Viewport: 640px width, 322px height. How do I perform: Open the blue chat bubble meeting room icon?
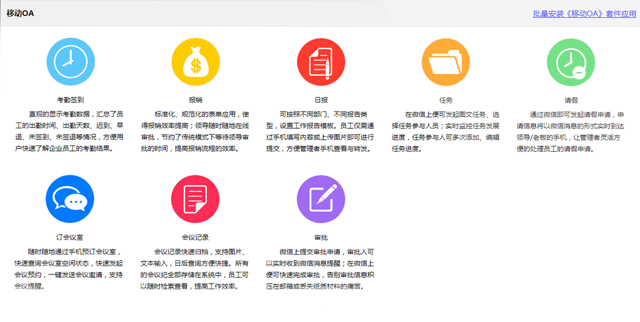(70, 199)
